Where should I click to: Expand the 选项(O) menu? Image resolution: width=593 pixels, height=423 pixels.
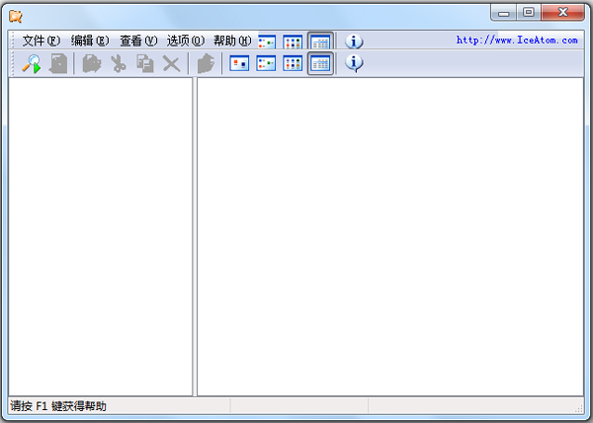coord(185,42)
